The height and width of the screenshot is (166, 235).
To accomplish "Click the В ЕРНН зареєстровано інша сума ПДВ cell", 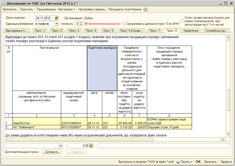I will pos(170,121).
